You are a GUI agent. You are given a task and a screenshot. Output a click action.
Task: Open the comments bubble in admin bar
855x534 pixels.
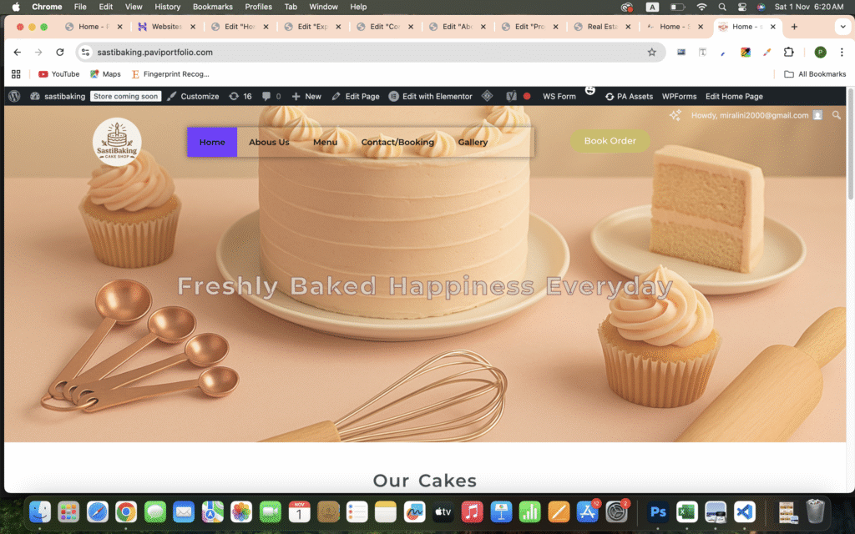pyautogui.click(x=271, y=96)
